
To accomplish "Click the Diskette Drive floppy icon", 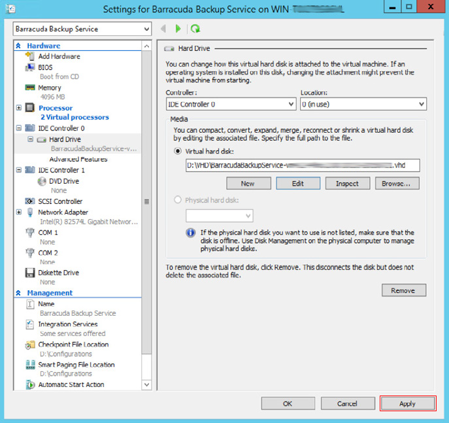I will (30, 273).
